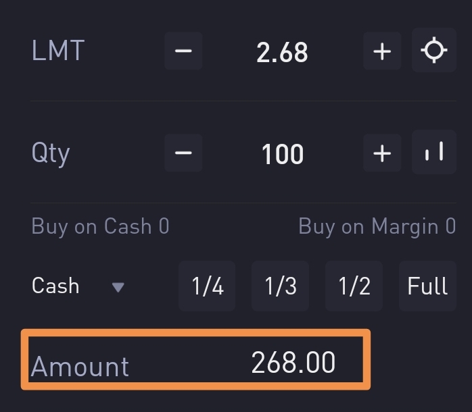
Task: Select Full position size
Action: 427,286
